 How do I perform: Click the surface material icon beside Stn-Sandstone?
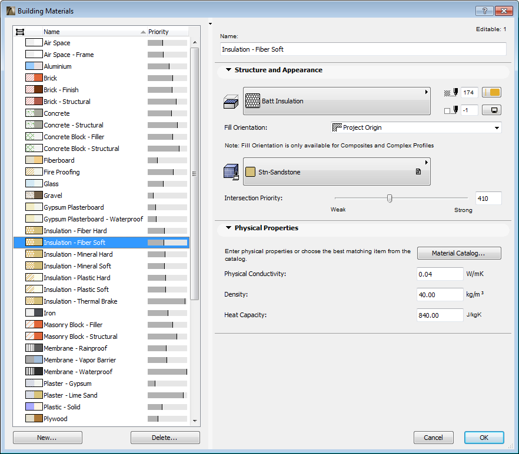[x=231, y=172]
